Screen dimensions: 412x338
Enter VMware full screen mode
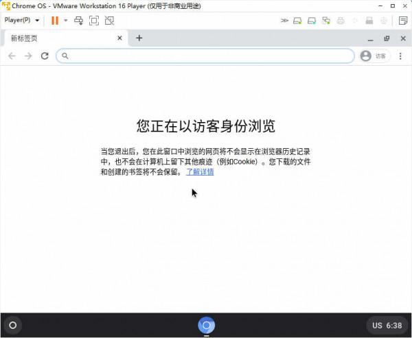pyautogui.click(x=94, y=21)
